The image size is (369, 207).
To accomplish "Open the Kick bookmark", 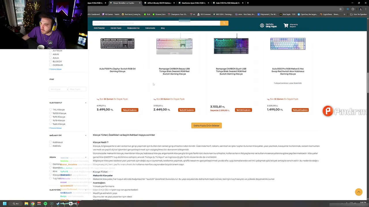I will (147, 14).
